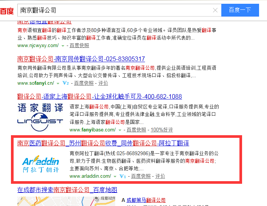
Task: Clear the search box with the X icon
Action: pos(215,11)
